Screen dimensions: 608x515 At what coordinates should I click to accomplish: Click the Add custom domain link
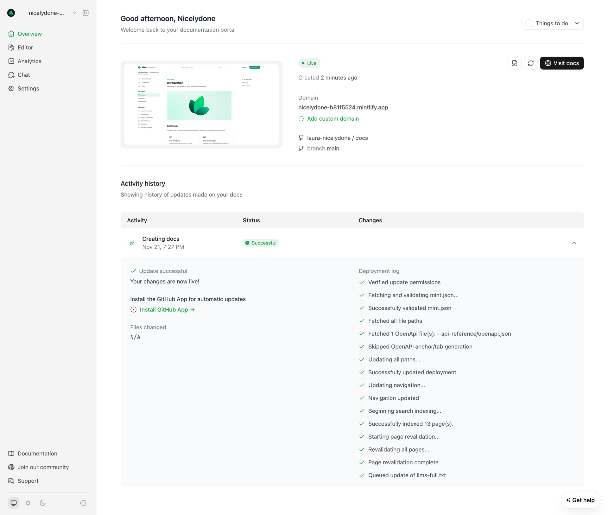click(x=332, y=118)
